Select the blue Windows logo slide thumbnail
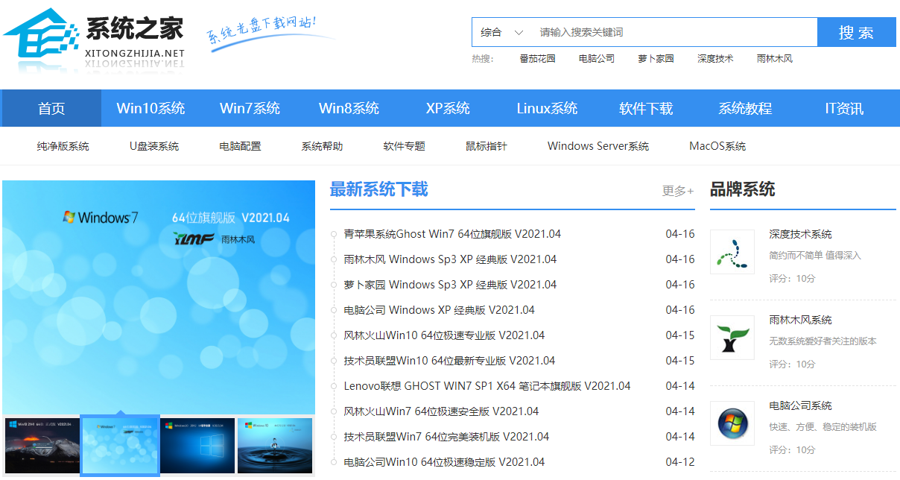Image resolution: width=900 pixels, height=480 pixels. pos(197,445)
